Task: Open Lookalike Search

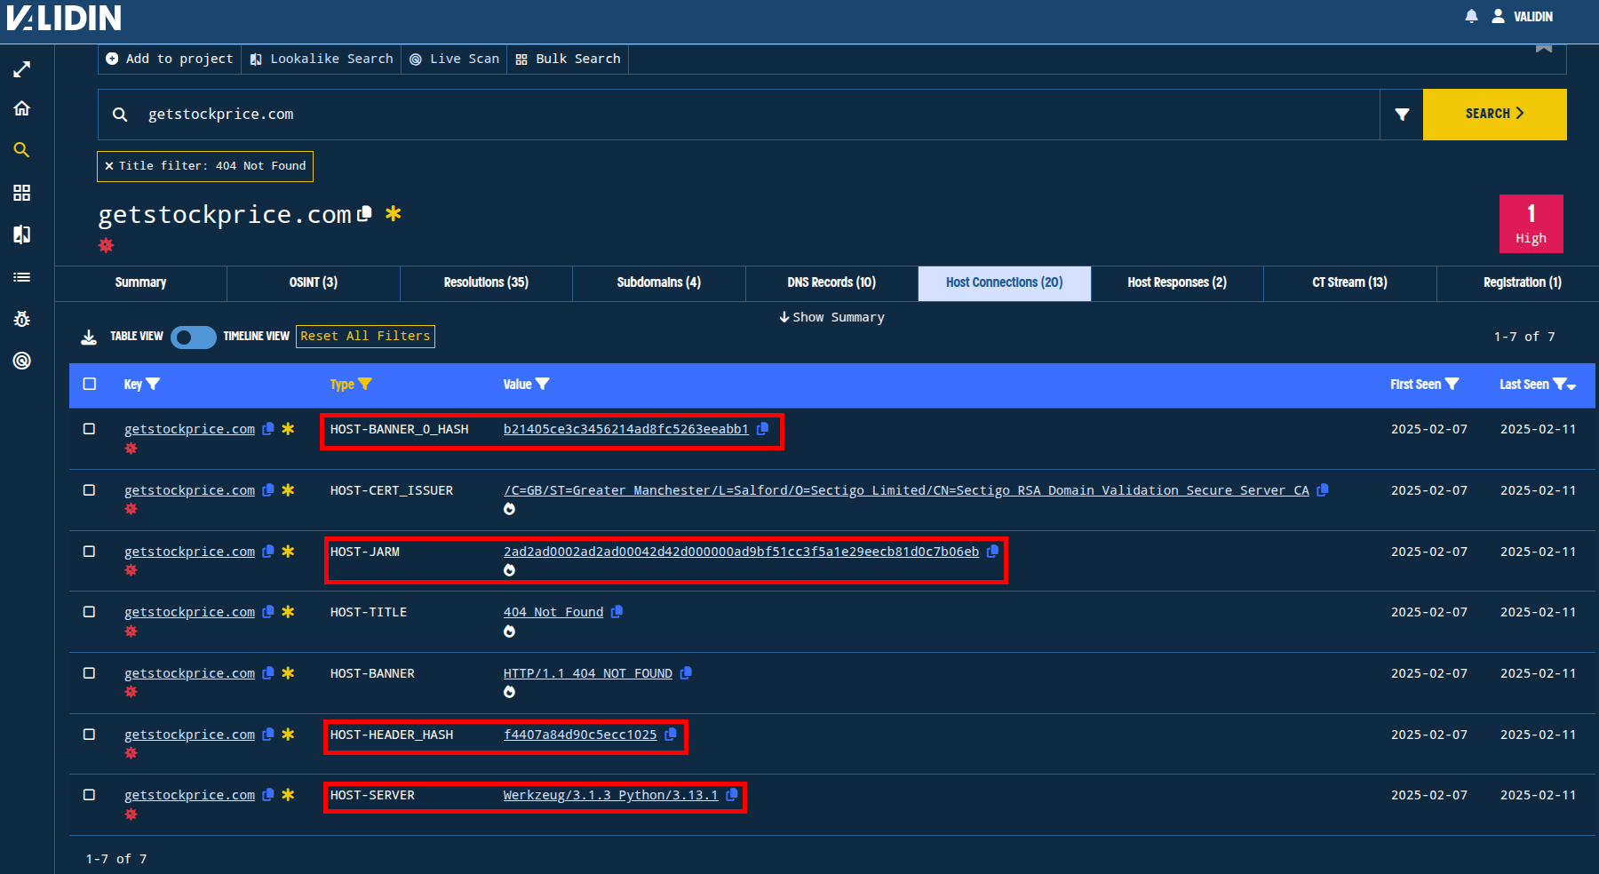Action: [321, 59]
